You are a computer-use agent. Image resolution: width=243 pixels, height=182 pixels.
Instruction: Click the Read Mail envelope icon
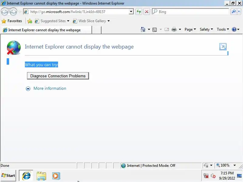166,29
